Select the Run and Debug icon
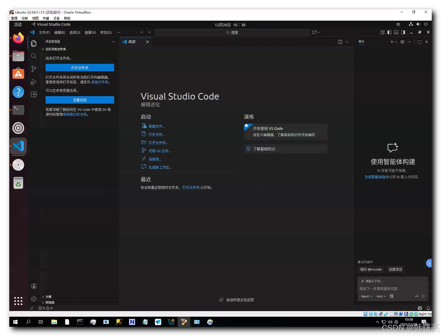The image size is (441, 336). point(34,82)
